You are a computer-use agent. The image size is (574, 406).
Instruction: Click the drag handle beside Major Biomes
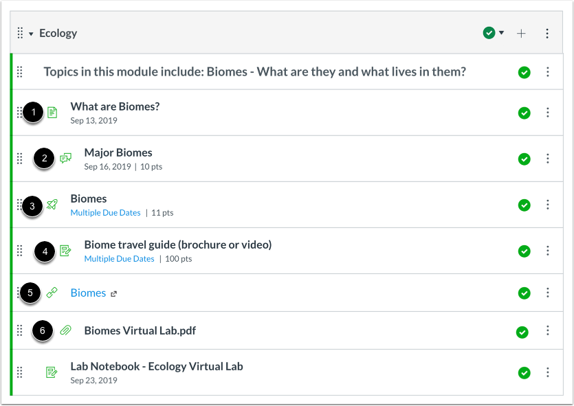[19, 159]
